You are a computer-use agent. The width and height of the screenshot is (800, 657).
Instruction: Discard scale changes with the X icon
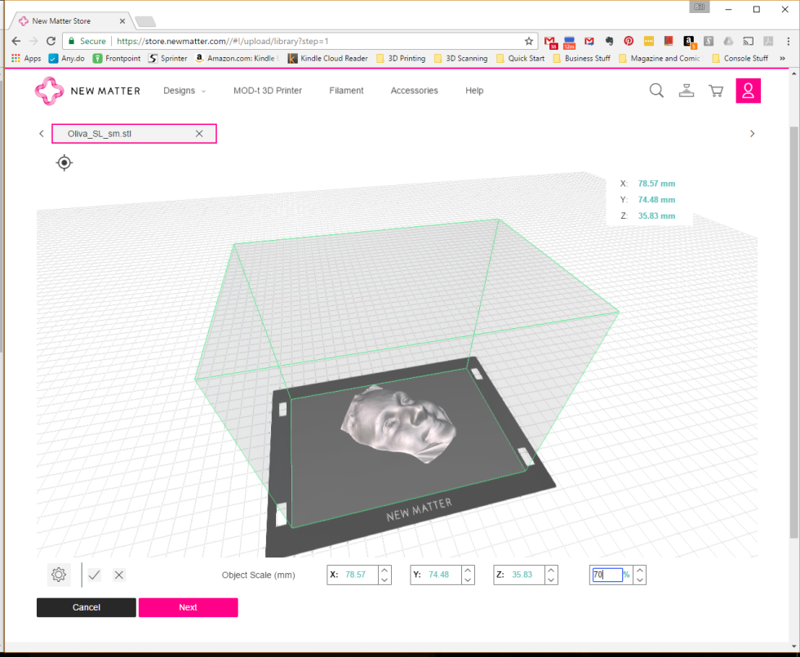click(118, 575)
